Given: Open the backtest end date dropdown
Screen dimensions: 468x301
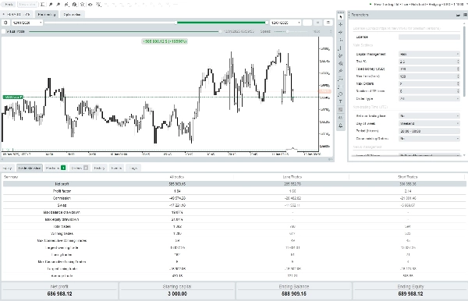Looking at the screenshot, I should click(285, 23).
